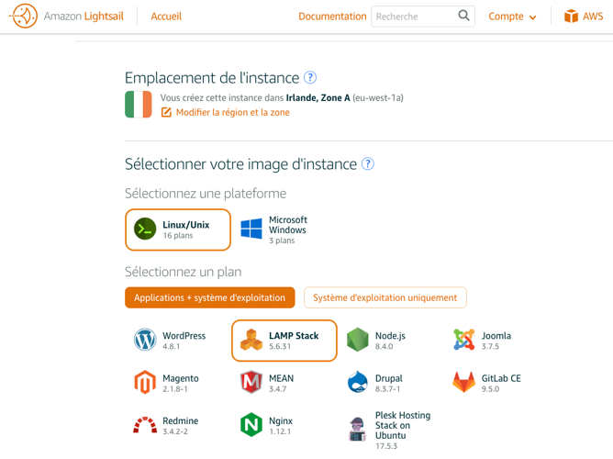Select the Nginx blueprint icon
This screenshot has height=459, width=613.
pyautogui.click(x=251, y=425)
